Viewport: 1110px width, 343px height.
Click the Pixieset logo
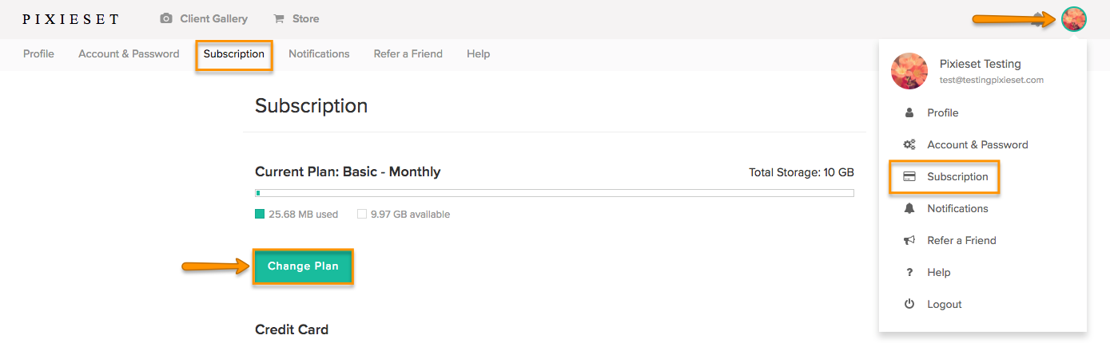(70, 18)
